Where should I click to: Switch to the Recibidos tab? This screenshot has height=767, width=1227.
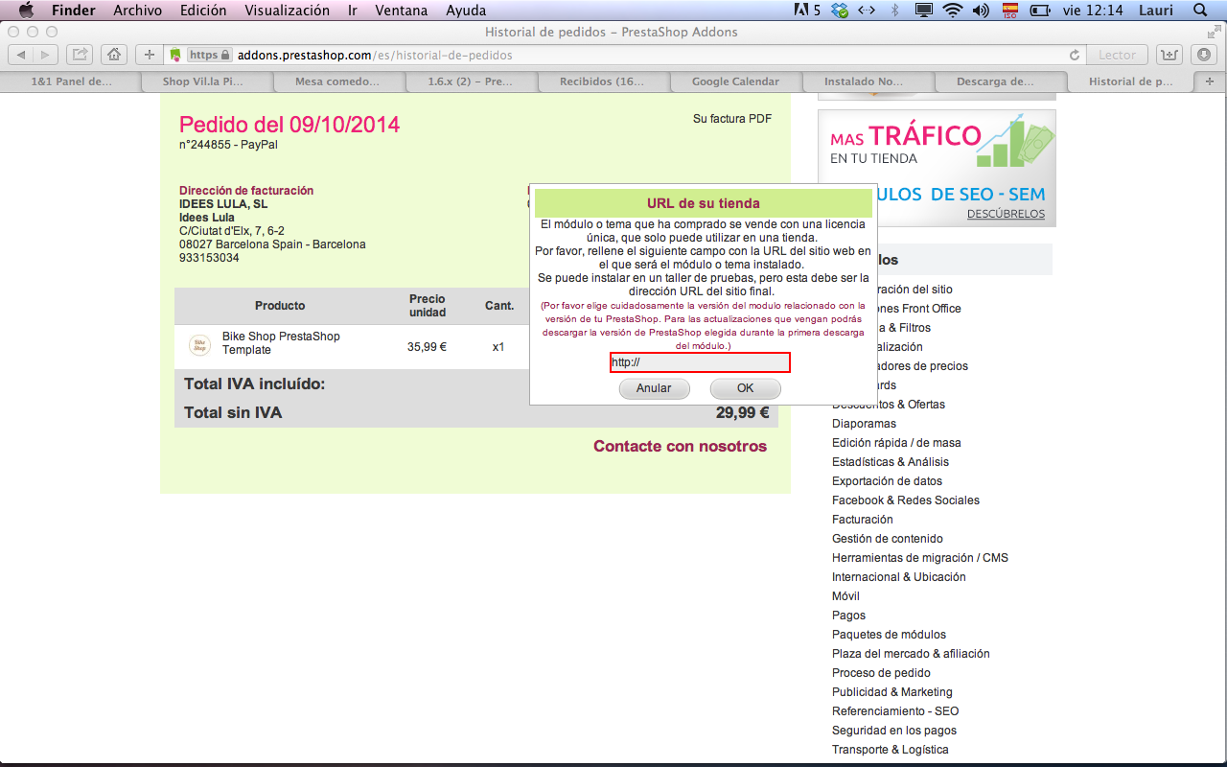point(602,81)
